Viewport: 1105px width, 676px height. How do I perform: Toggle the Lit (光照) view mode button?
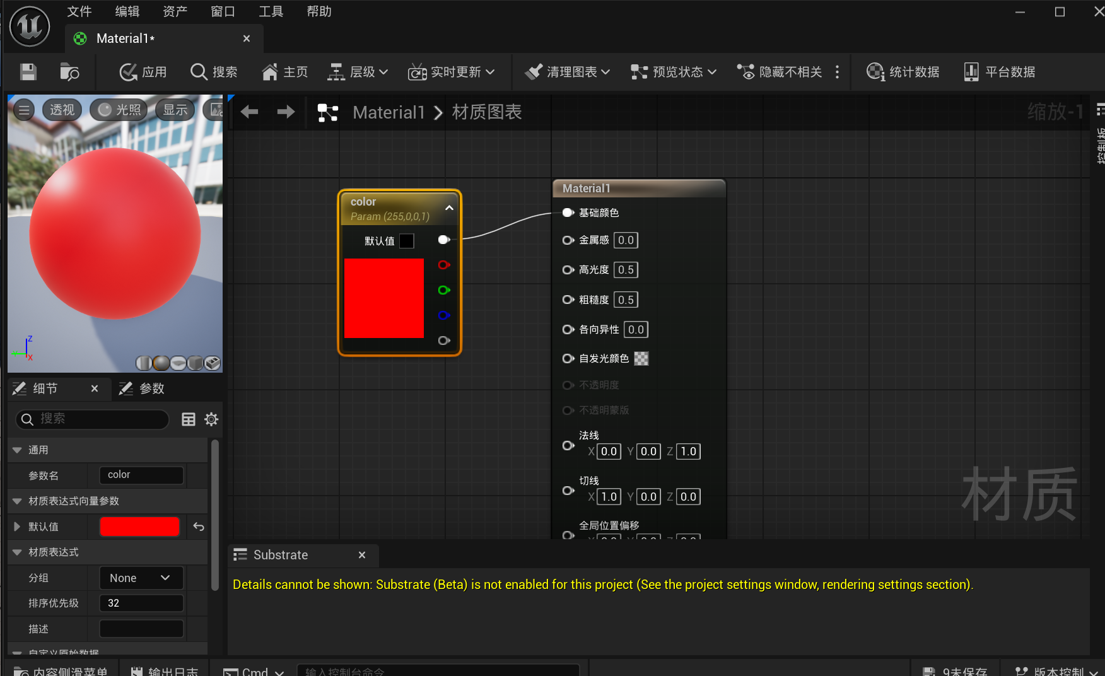(119, 110)
